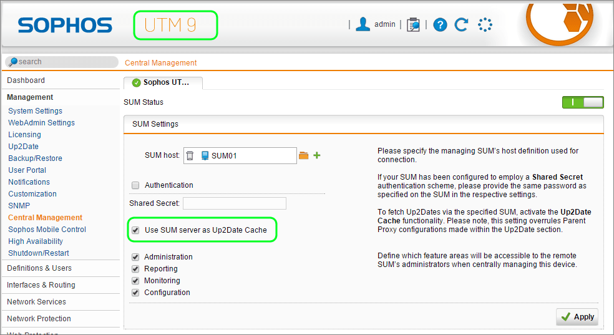This screenshot has width=614, height=335.
Task: Toggle the SUM Status switch
Action: (583, 102)
